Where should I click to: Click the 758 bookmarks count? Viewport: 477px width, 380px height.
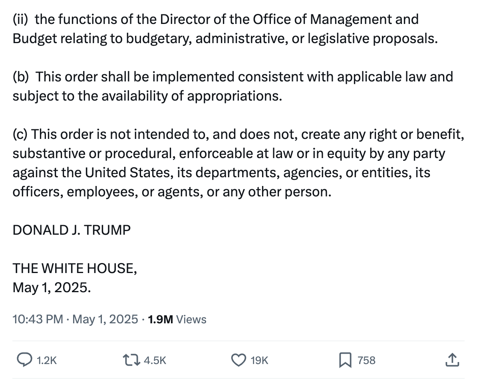click(366, 360)
